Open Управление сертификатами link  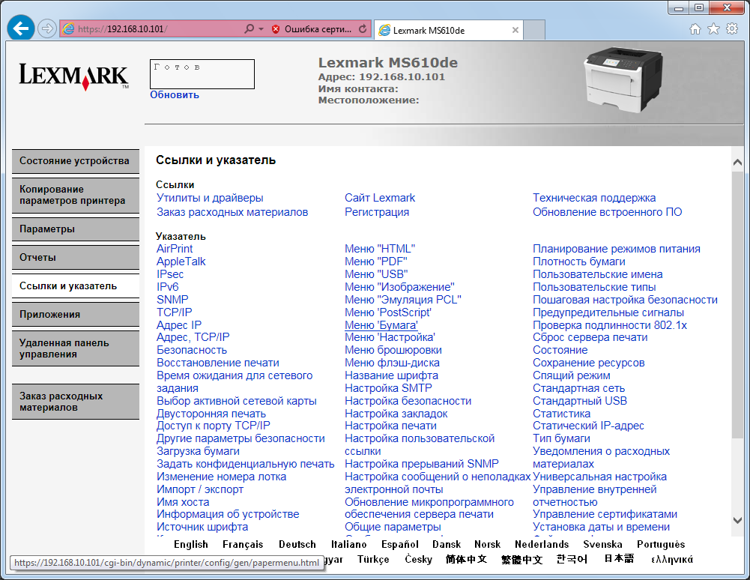605,514
